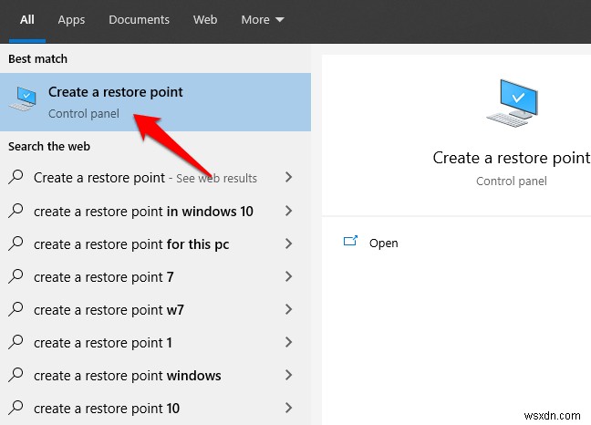The image size is (591, 425).
Task: Switch to the All tab
Action: pyautogui.click(x=27, y=19)
